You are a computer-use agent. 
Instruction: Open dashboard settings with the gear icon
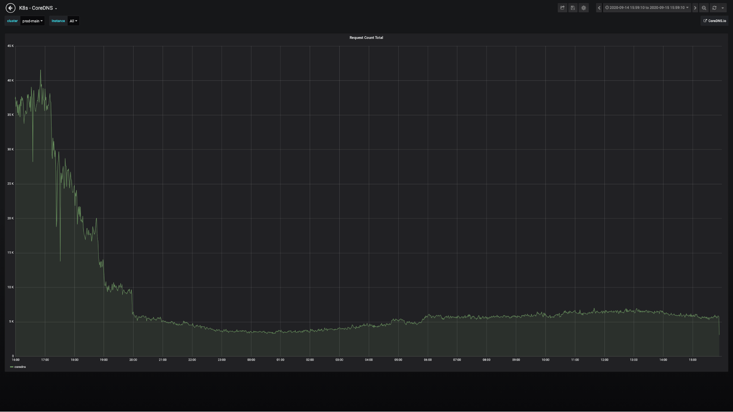(x=583, y=8)
